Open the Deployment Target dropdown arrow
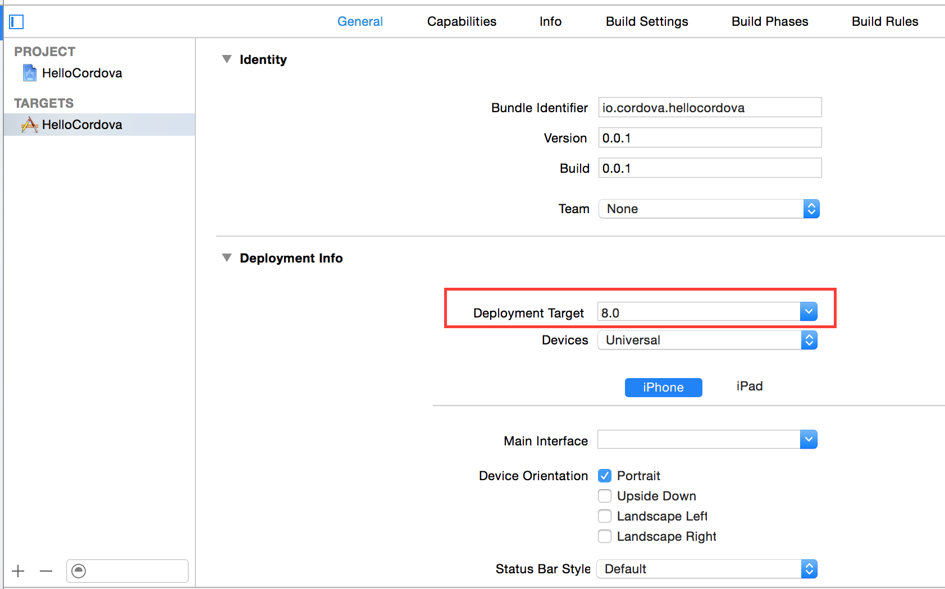Image resolution: width=945 pixels, height=589 pixels. (809, 312)
